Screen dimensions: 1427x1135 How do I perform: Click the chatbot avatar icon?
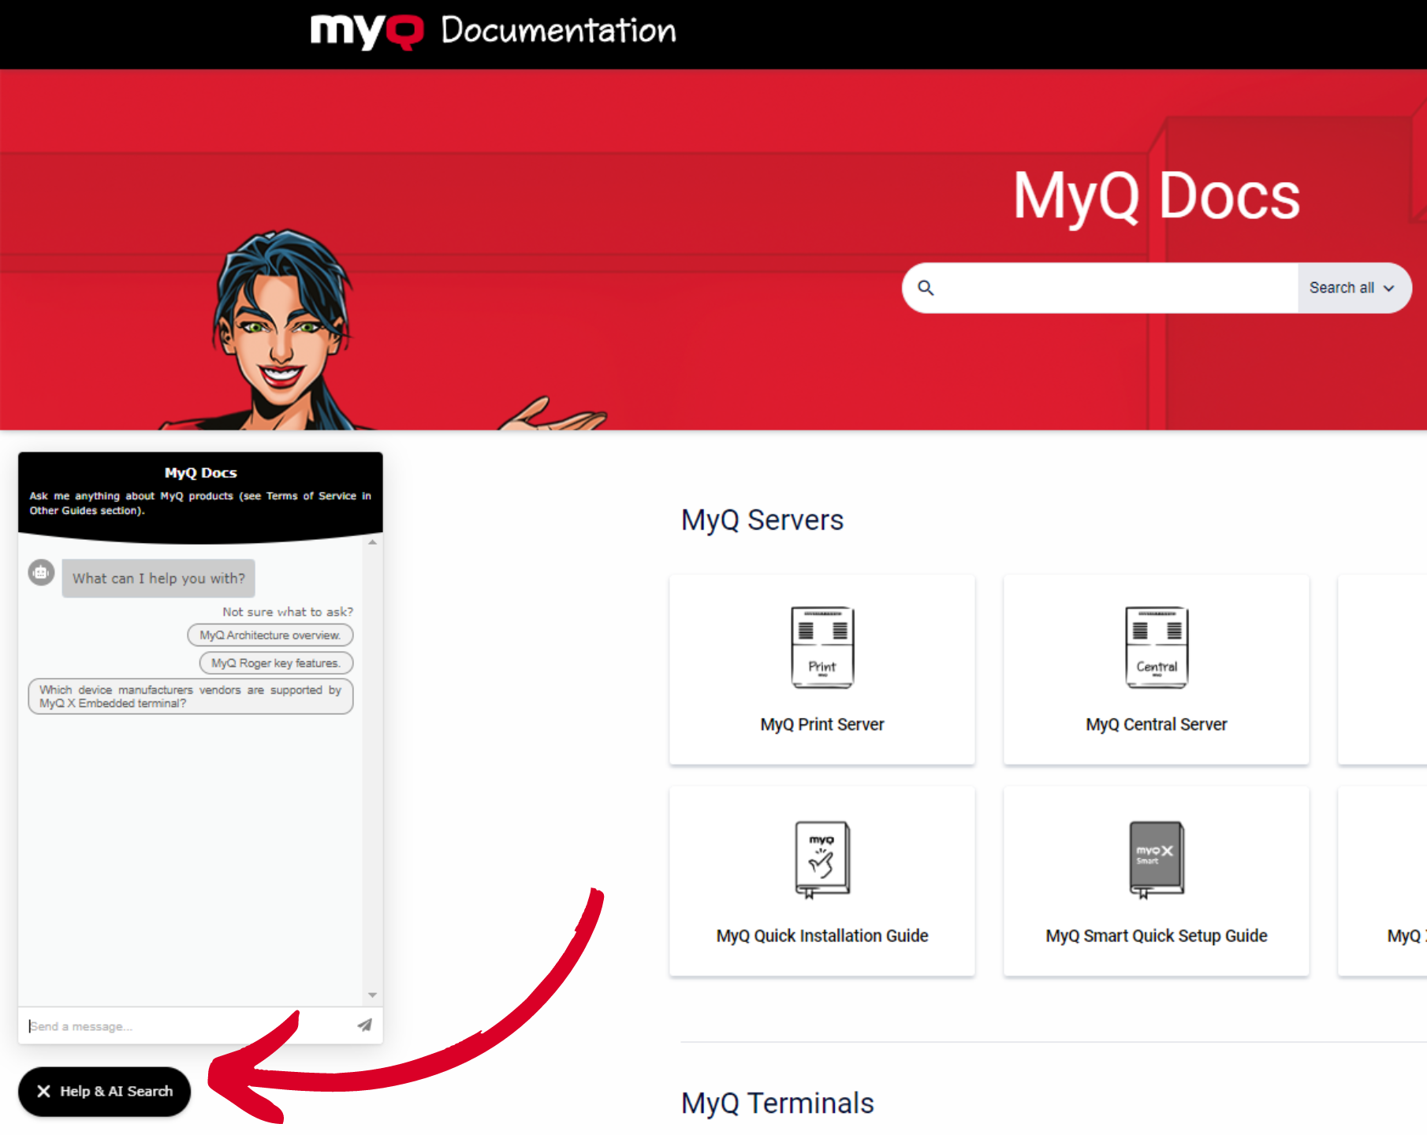[41, 572]
